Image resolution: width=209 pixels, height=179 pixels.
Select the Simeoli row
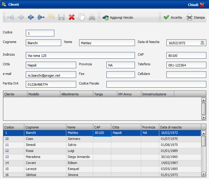coord(102,145)
